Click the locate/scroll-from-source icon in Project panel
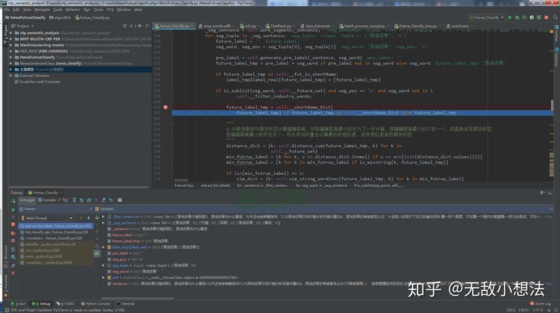 click(125, 26)
